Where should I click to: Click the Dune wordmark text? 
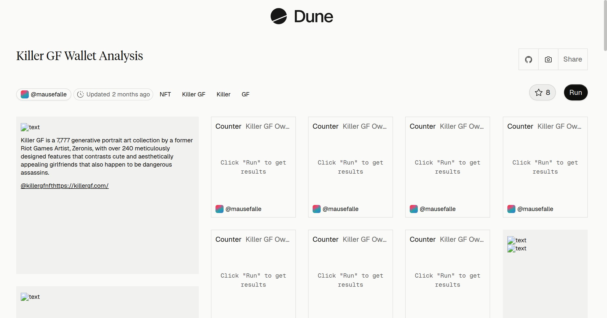pos(314,16)
